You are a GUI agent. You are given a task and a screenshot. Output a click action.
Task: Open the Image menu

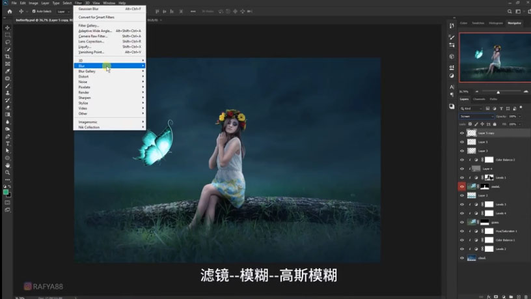coord(33,3)
